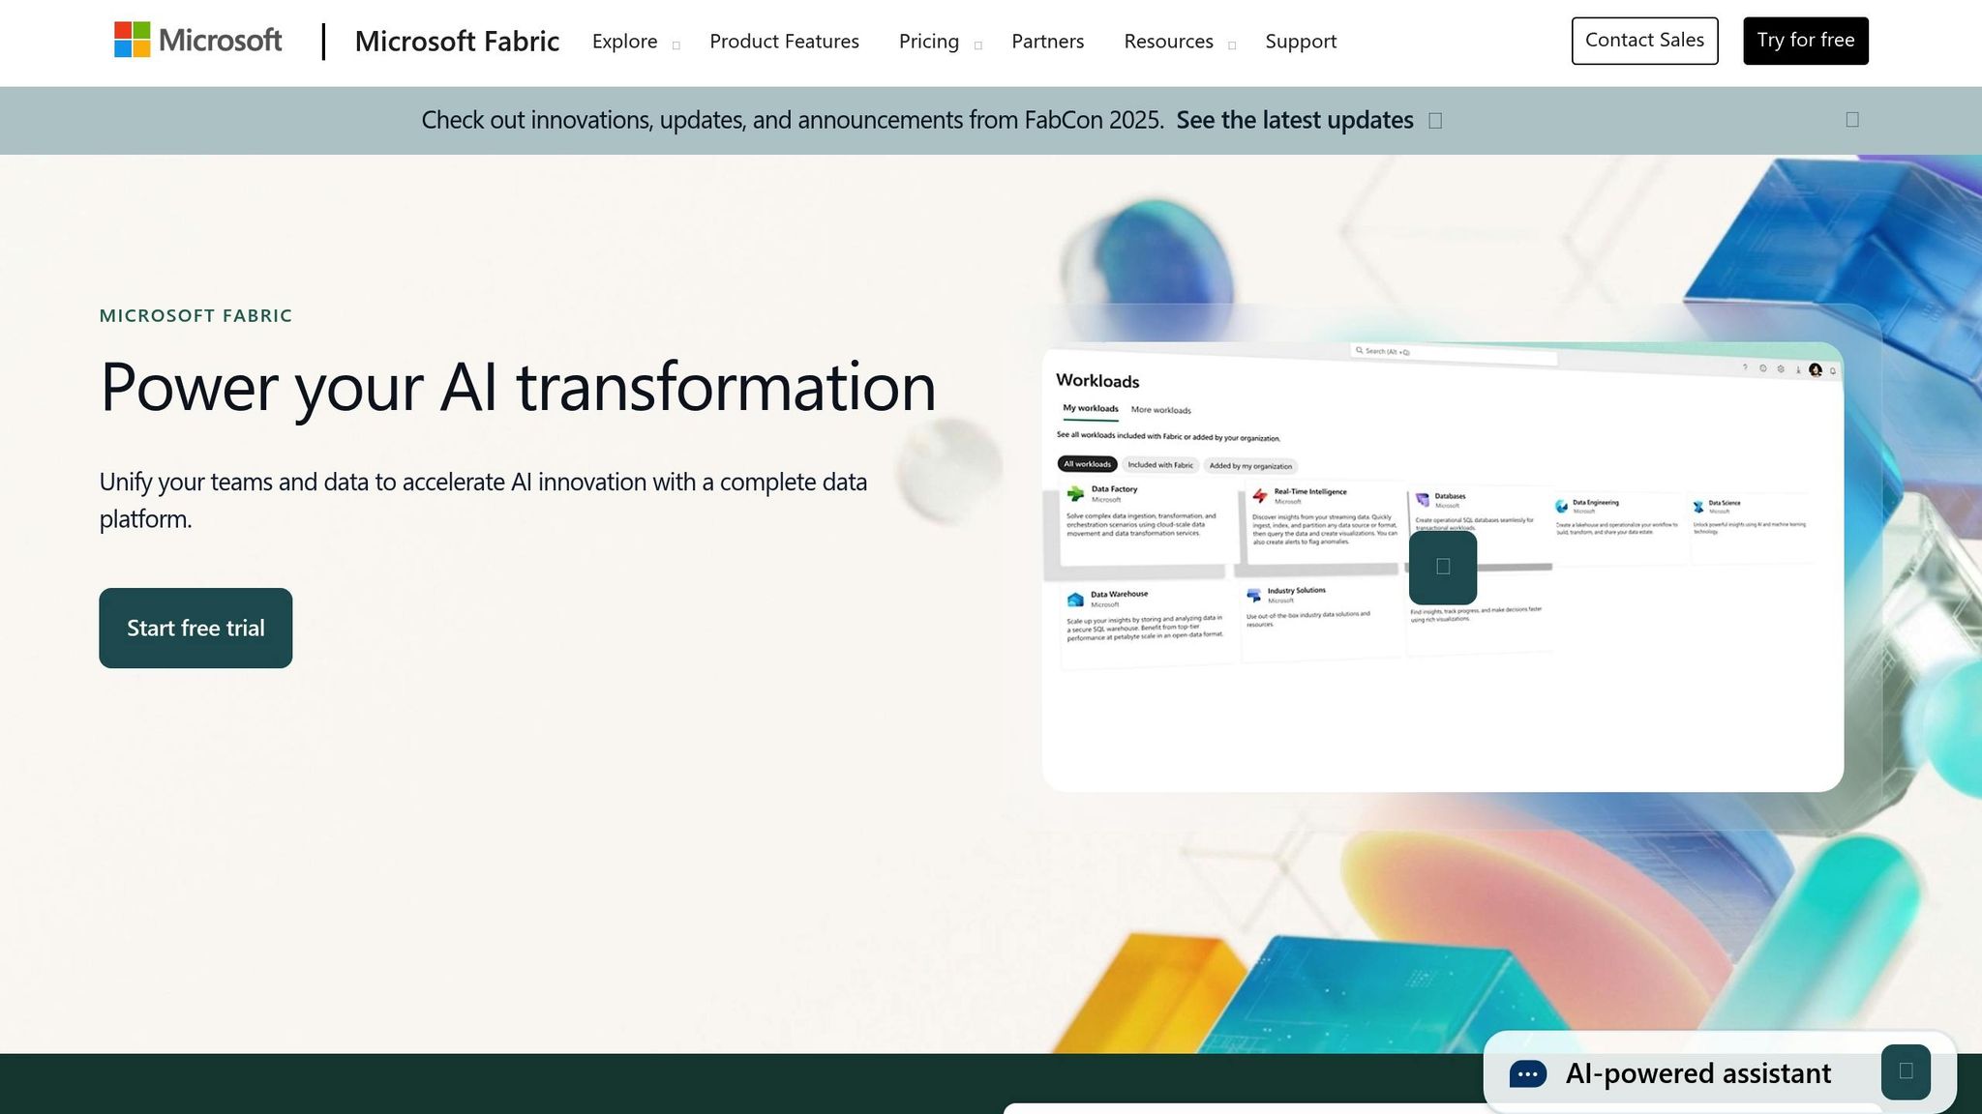
Task: Open the Partners page
Action: tap(1047, 42)
